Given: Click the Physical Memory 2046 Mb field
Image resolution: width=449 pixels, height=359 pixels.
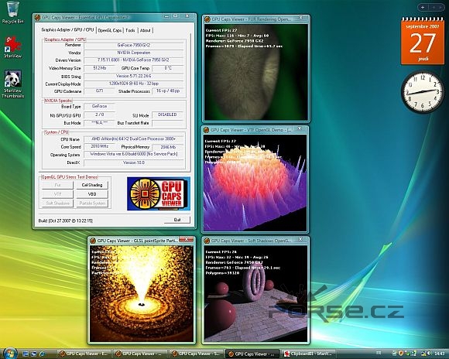Looking at the screenshot, I should [168, 147].
